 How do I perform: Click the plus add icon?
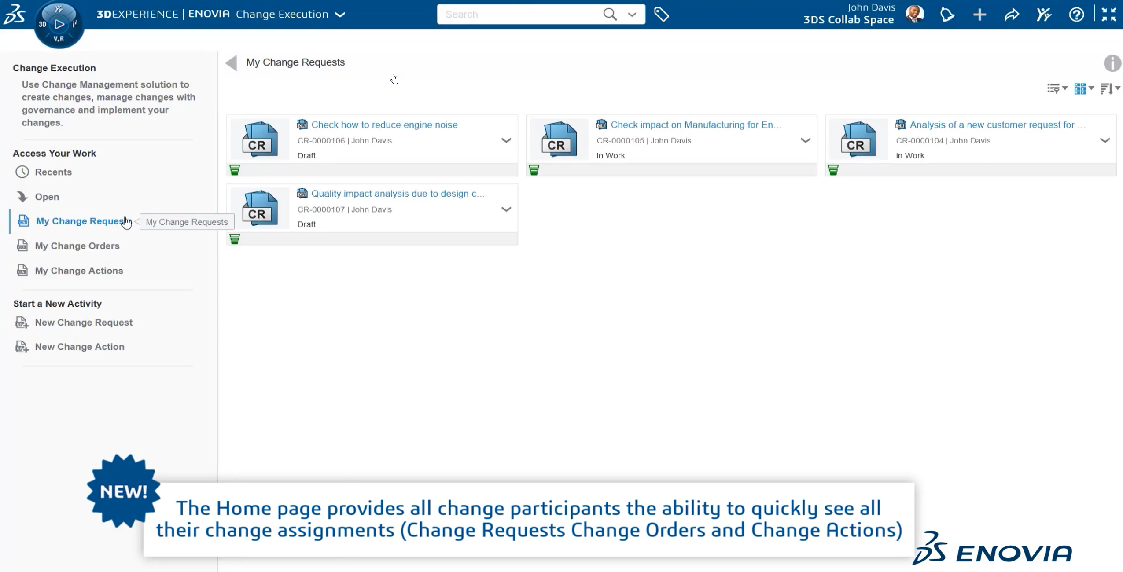tap(979, 15)
